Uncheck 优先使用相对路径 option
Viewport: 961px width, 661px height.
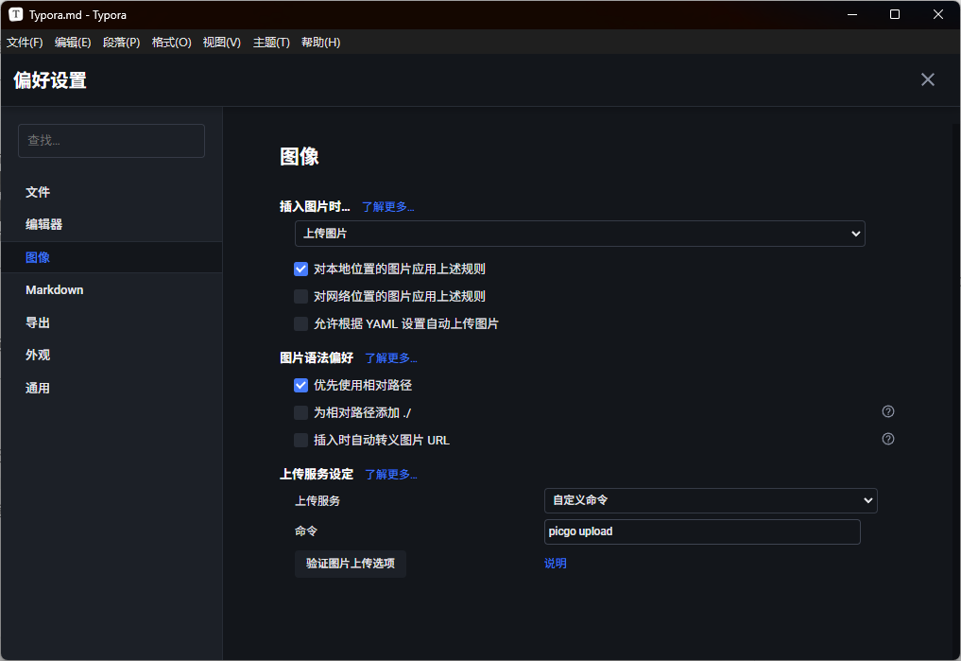click(x=301, y=385)
